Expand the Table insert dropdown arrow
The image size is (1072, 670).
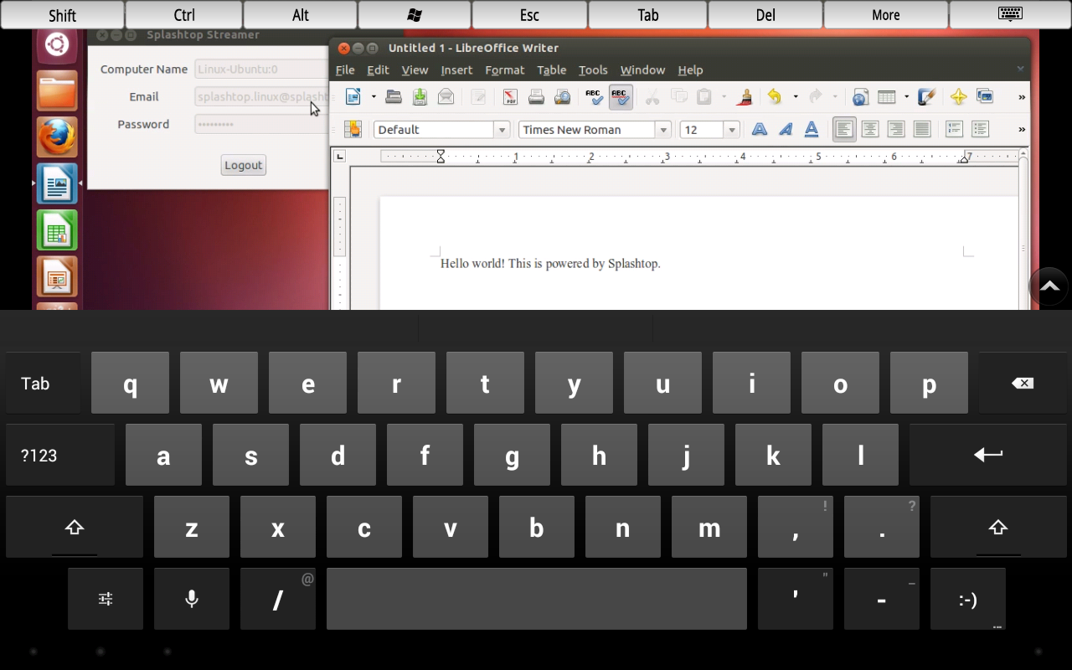906,97
